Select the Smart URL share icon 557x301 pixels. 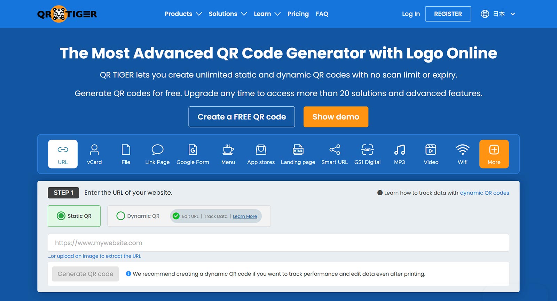(x=335, y=150)
